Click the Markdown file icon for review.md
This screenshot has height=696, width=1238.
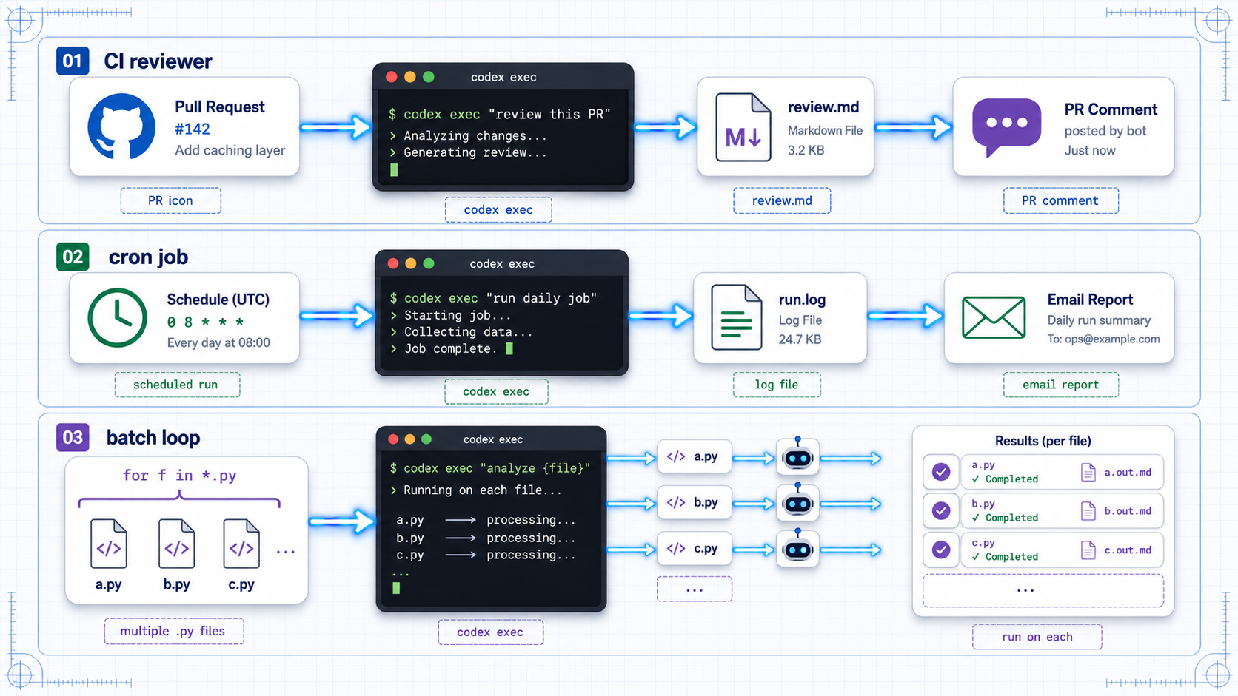point(743,127)
